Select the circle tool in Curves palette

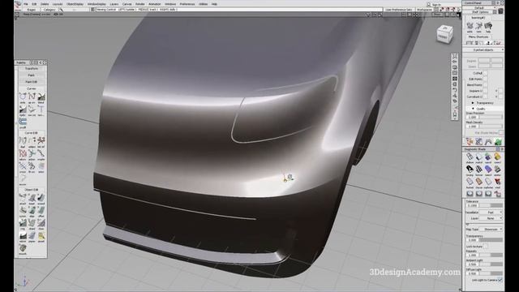tap(23, 97)
